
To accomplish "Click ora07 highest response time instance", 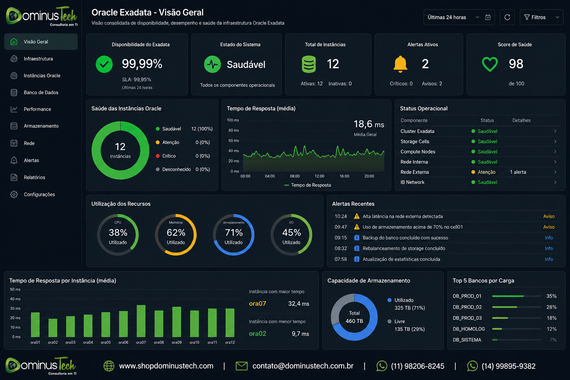I will click(x=257, y=304).
